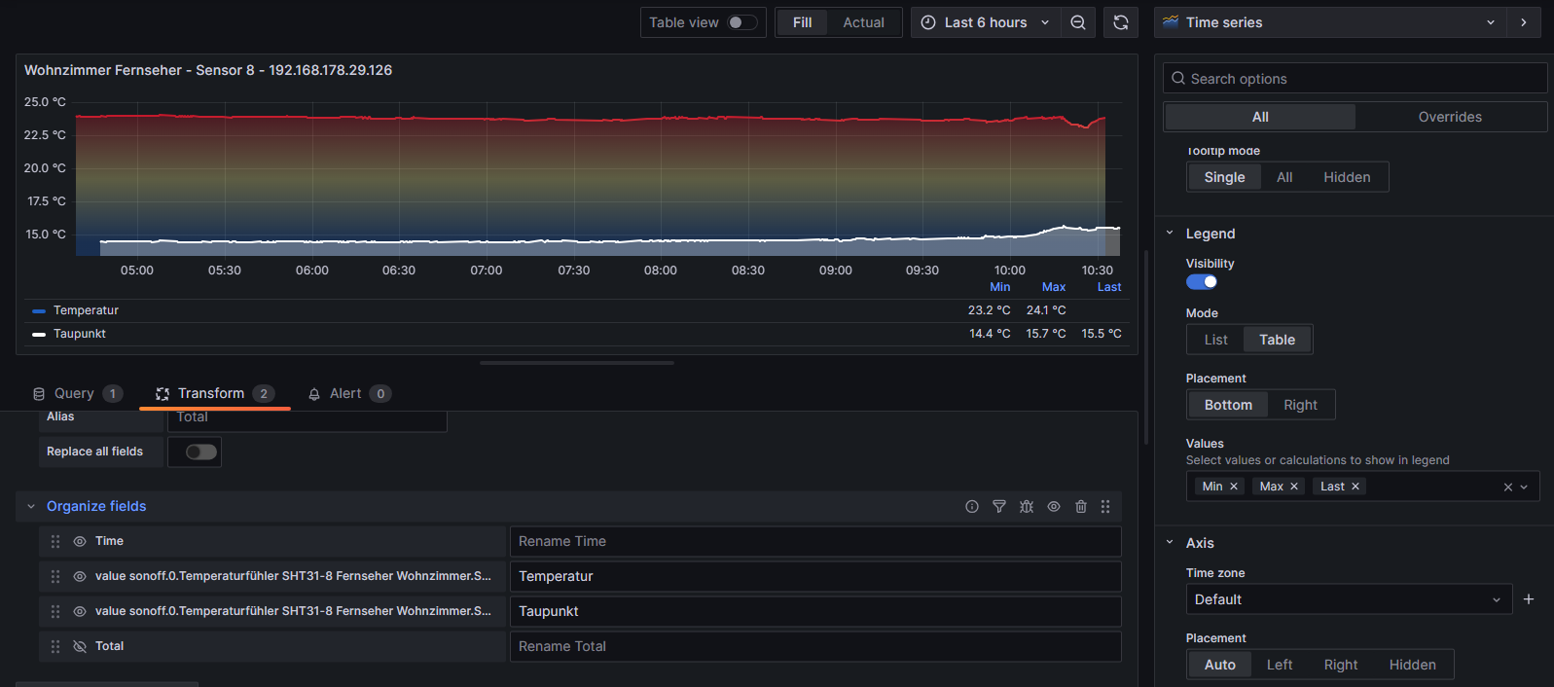
Task: Toggle the Table view switch
Action: [x=742, y=22]
